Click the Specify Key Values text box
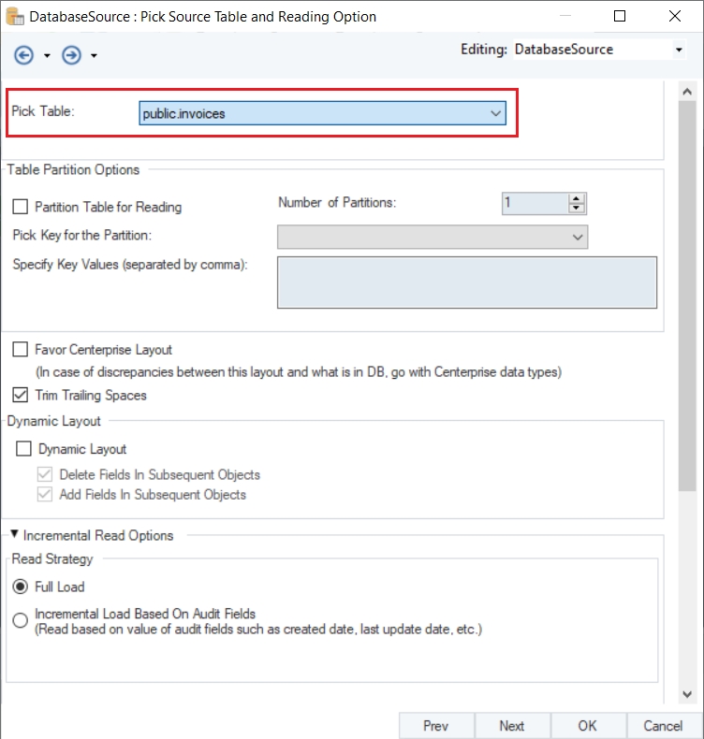This screenshot has width=704, height=739. coord(466,282)
